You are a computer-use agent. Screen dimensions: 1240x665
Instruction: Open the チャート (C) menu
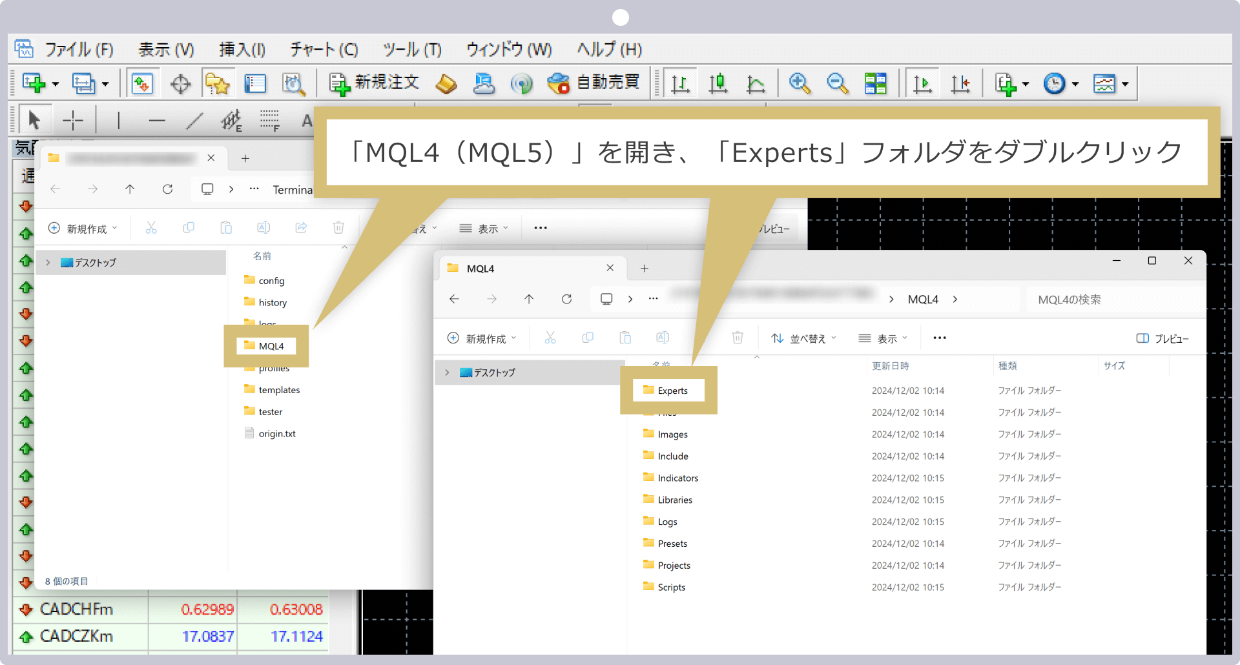point(324,50)
